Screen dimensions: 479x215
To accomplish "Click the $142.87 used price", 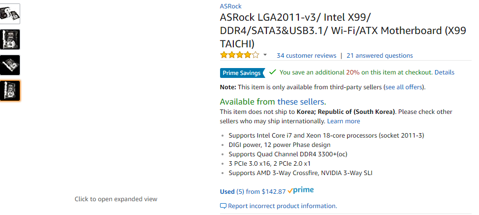I will coord(274,192).
